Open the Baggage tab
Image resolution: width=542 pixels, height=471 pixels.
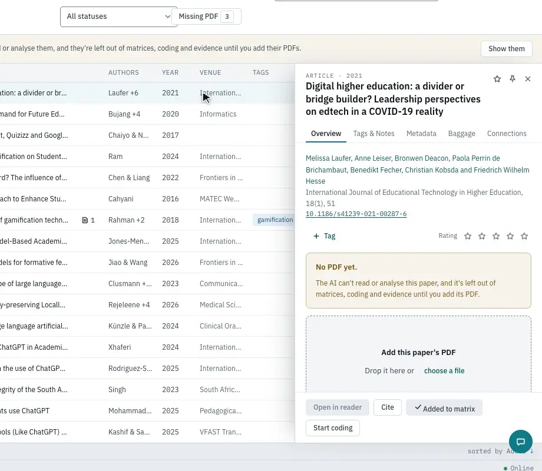[x=461, y=134]
